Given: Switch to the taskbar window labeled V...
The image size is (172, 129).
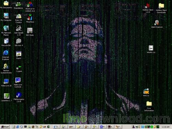Looking at the screenshot, I should pyautogui.click(x=95, y=127).
